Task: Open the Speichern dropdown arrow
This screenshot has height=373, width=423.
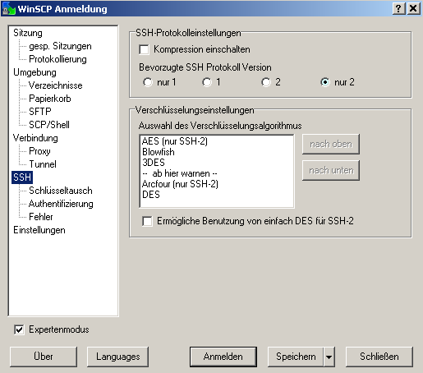Action: pos(329,357)
